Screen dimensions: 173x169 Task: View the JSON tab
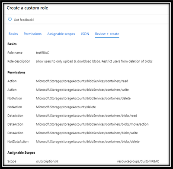tap(85, 34)
